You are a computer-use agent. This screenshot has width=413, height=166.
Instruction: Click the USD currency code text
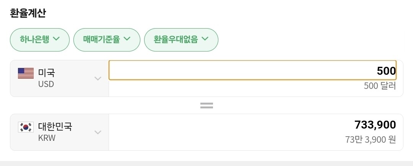[46, 84]
